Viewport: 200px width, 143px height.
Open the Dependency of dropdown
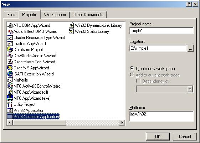click(x=190, y=89)
